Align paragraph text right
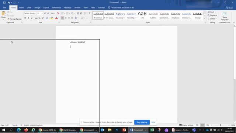236x133 pixels. [69, 18]
